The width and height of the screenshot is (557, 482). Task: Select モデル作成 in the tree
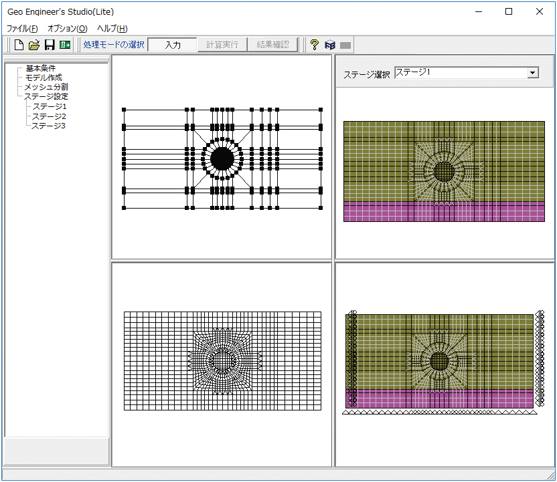(x=44, y=78)
